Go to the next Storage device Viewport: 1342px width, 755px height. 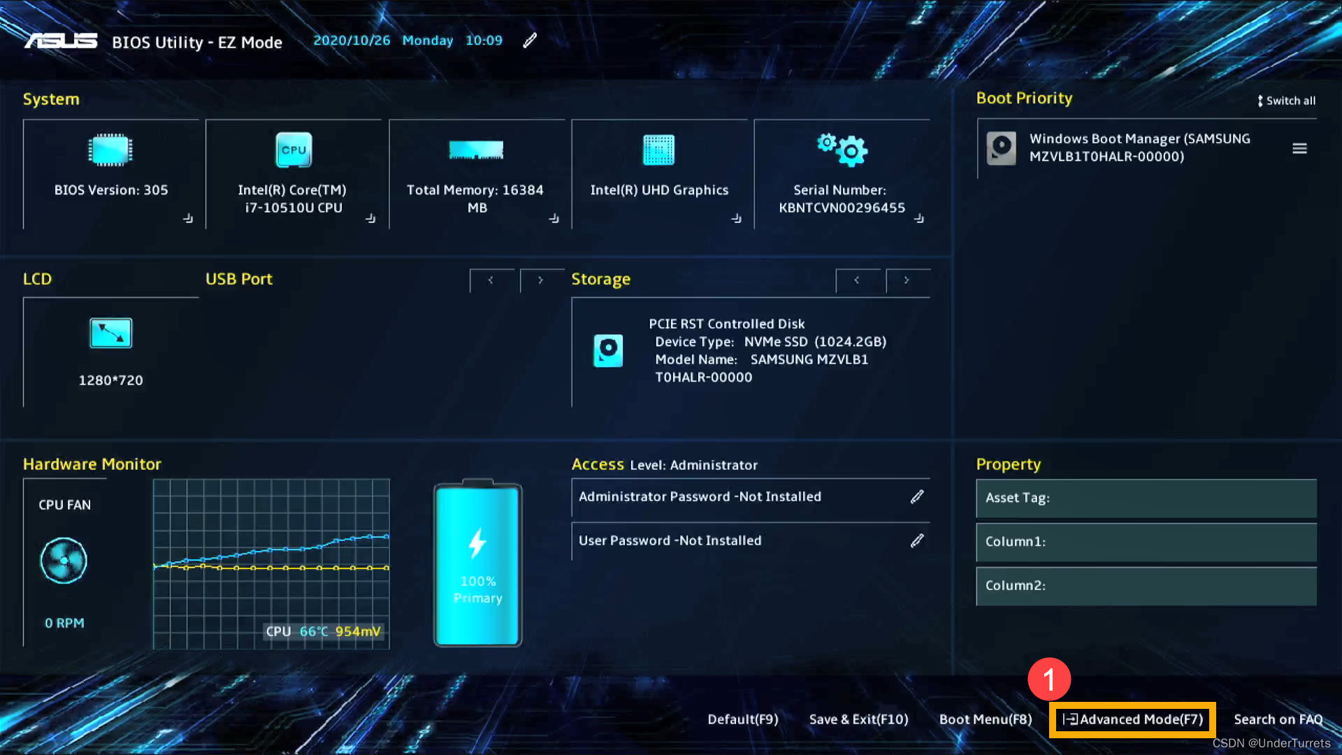[907, 280]
